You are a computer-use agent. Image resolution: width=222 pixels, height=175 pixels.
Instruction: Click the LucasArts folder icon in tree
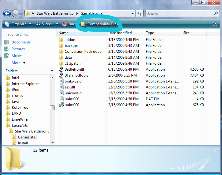7,125
